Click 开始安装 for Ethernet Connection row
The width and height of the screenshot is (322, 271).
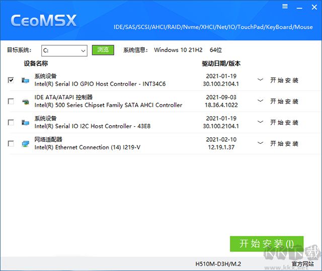tap(284, 143)
